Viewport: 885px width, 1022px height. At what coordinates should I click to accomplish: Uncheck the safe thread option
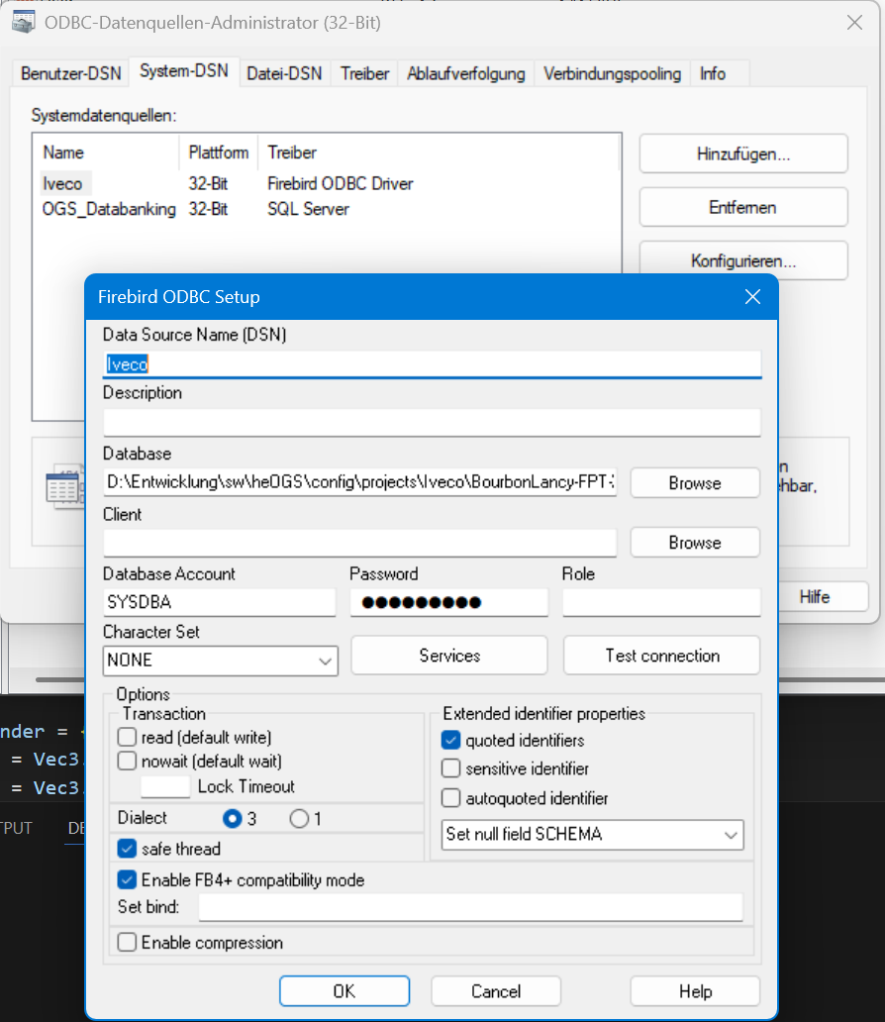point(127,849)
